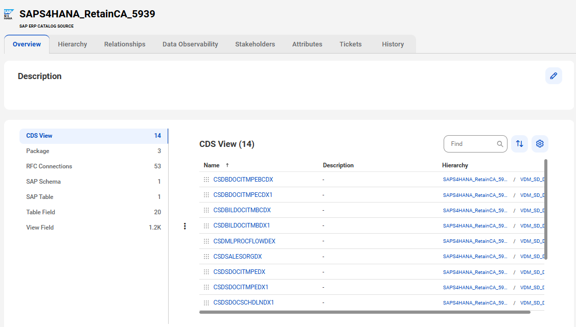This screenshot has height=327, width=576.
Task: Open the CSDSDOCSCHDLNDX1 link
Action: point(244,303)
